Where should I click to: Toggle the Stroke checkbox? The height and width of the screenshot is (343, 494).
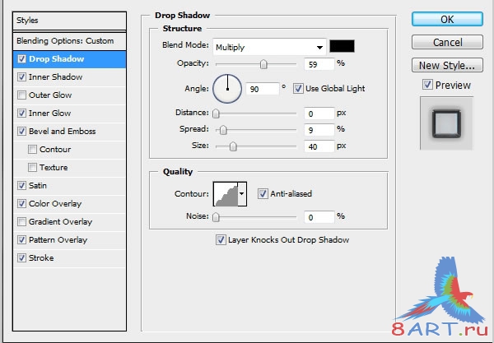[21, 257]
